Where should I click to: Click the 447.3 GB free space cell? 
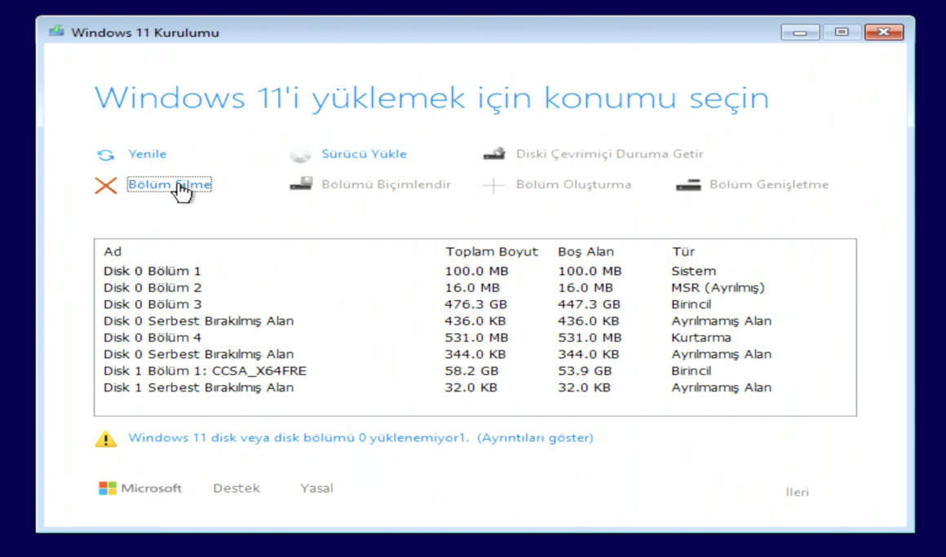coord(588,304)
